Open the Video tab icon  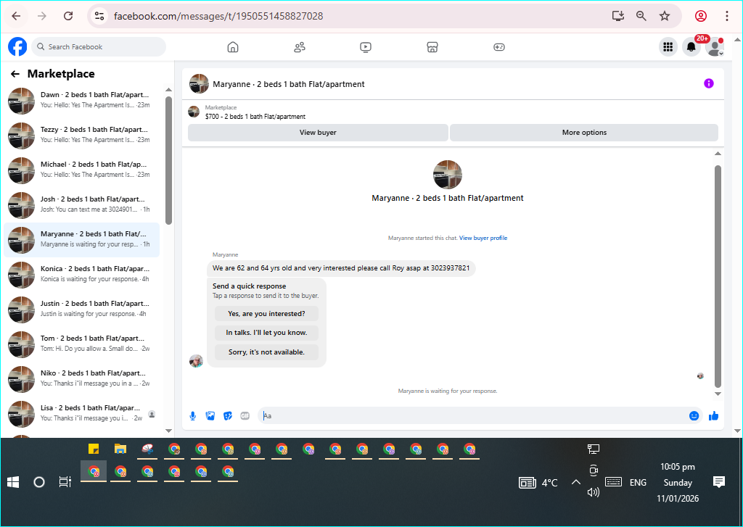[x=366, y=47]
